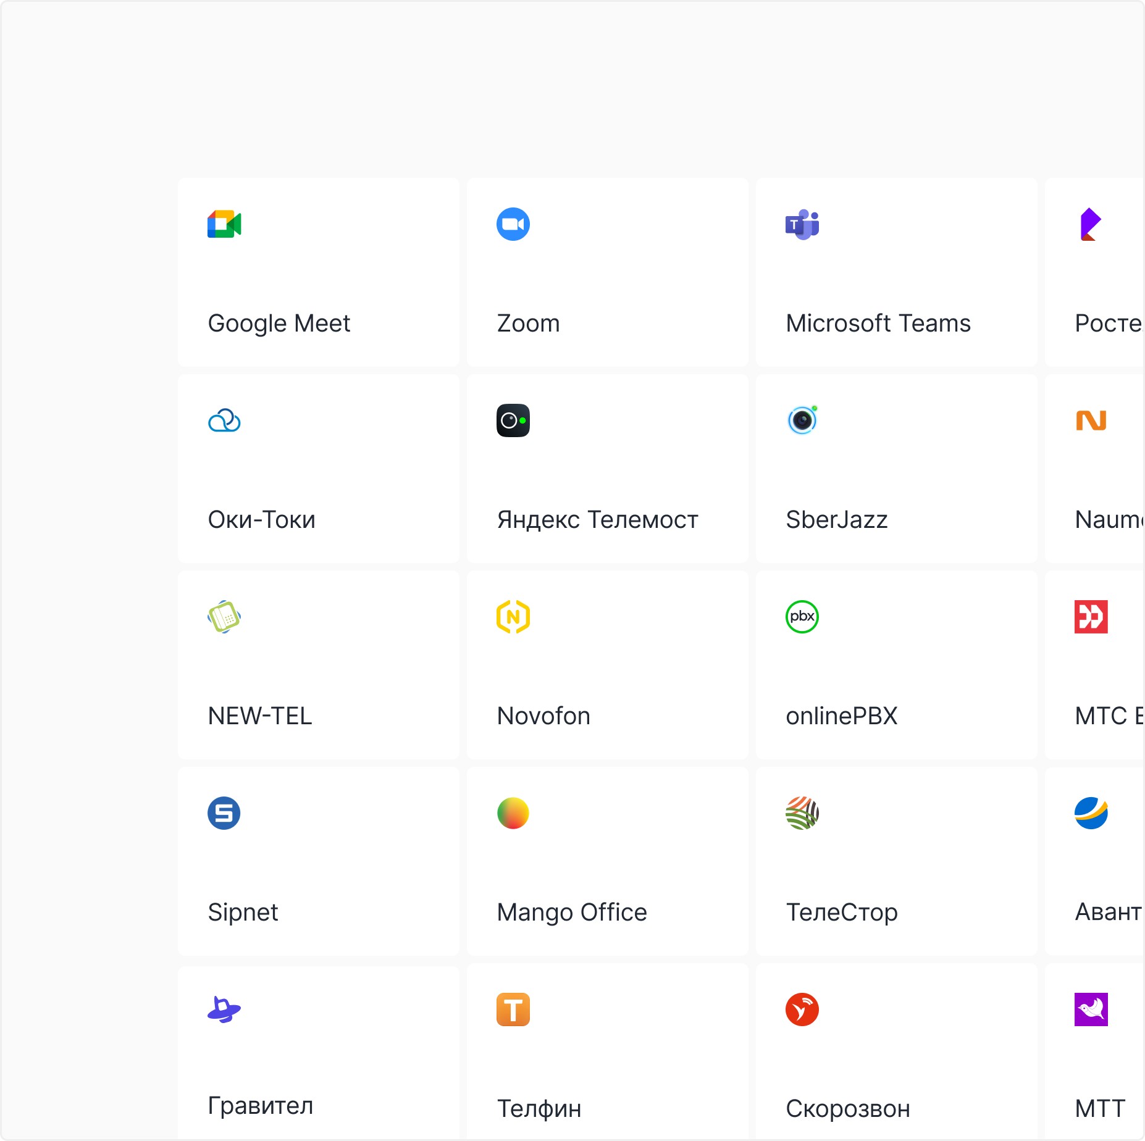The width and height of the screenshot is (1145, 1141).
Task: Choose the Телфин label
Action: (539, 1109)
